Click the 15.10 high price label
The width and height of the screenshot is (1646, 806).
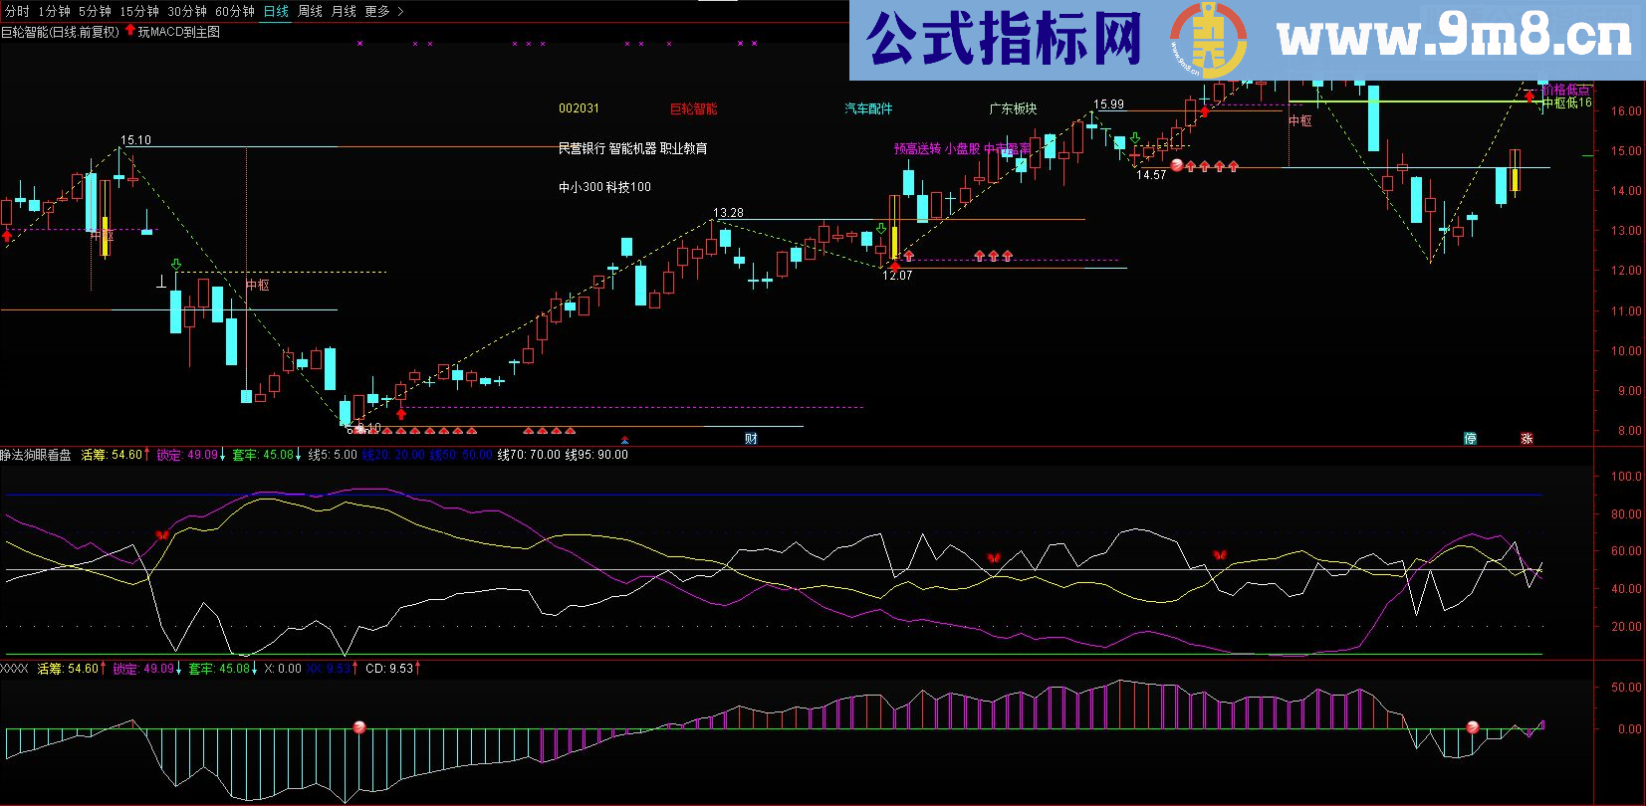tap(135, 140)
